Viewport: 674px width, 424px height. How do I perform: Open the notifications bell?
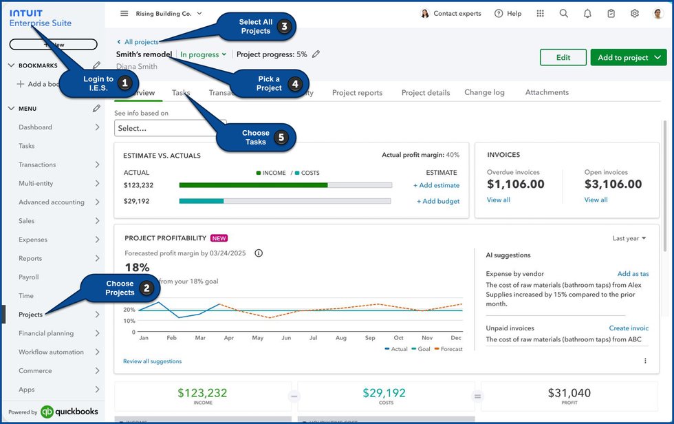coord(587,14)
